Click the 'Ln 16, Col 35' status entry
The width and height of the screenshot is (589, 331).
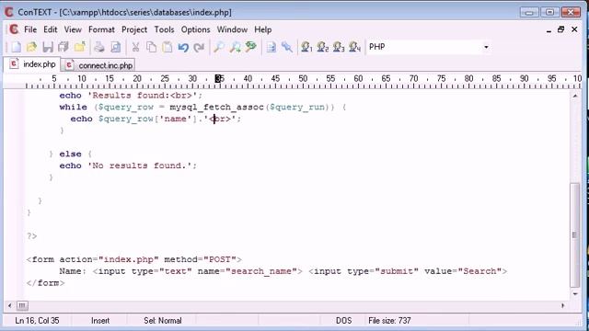coord(37,321)
